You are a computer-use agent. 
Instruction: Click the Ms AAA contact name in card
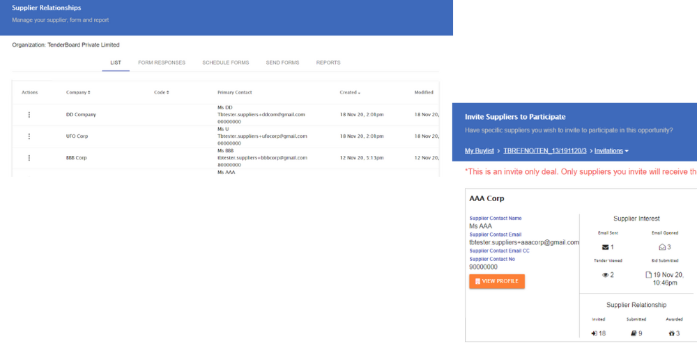[480, 226]
